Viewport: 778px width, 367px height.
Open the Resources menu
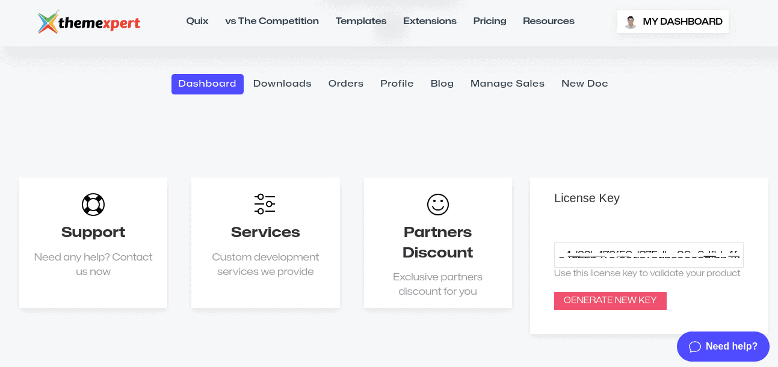pyautogui.click(x=549, y=21)
